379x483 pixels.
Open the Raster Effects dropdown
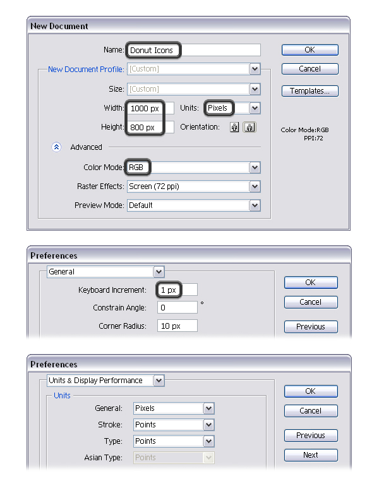pyautogui.click(x=194, y=186)
